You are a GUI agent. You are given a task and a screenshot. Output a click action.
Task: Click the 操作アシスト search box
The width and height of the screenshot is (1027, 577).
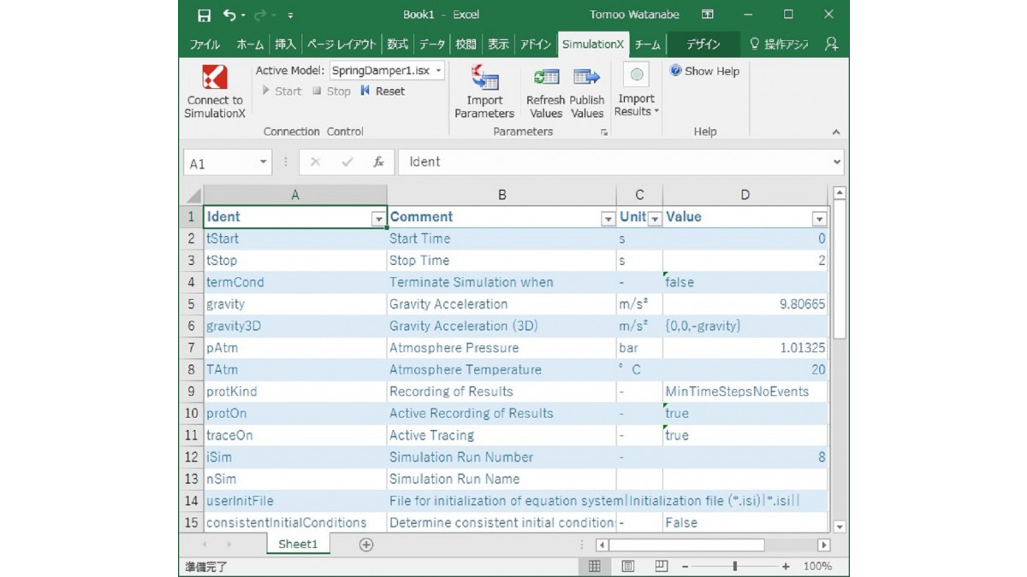pyautogui.click(x=779, y=44)
